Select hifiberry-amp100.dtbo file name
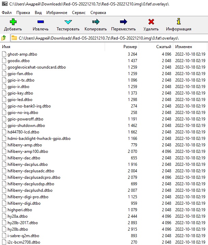 [x=28, y=152]
